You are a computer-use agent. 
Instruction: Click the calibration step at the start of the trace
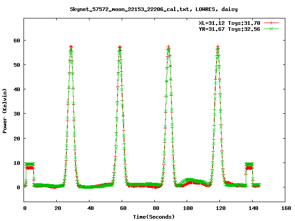click(x=29, y=166)
